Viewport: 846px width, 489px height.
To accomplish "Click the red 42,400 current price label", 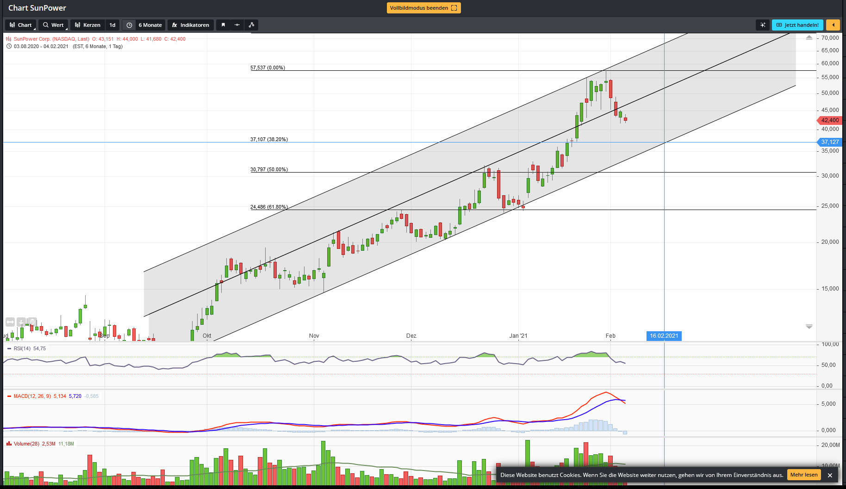I will tap(829, 120).
